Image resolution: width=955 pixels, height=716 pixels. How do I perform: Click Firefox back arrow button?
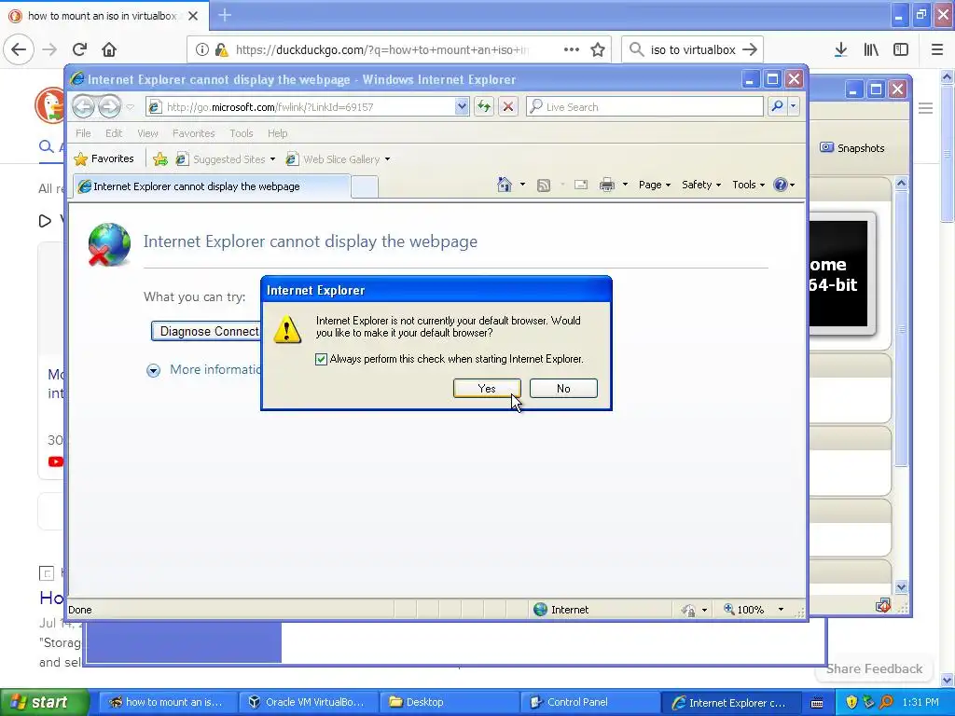point(19,49)
